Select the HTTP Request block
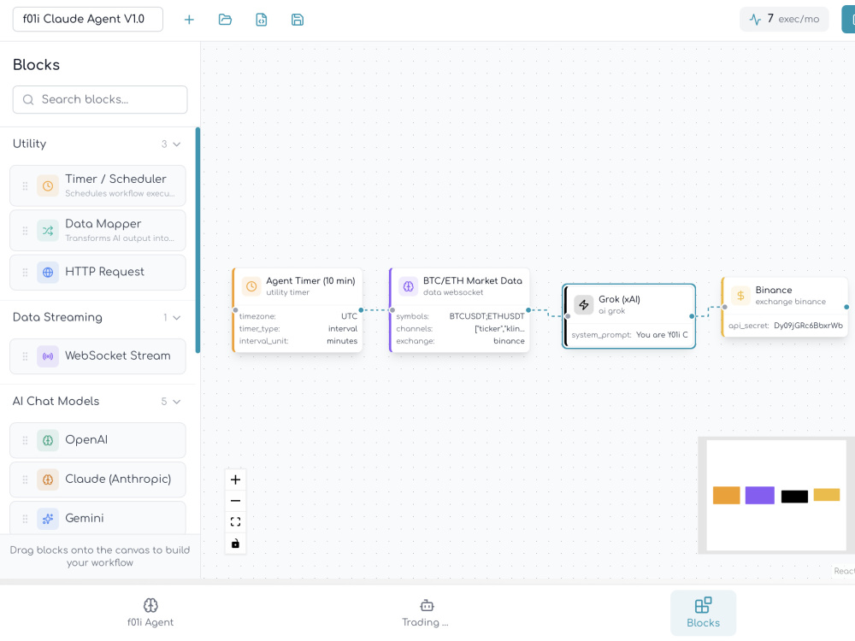Viewport: 855px width, 641px height. point(97,272)
